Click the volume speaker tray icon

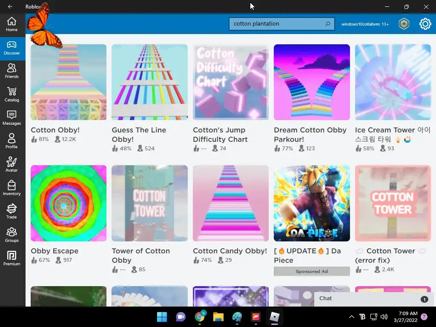click(384, 317)
